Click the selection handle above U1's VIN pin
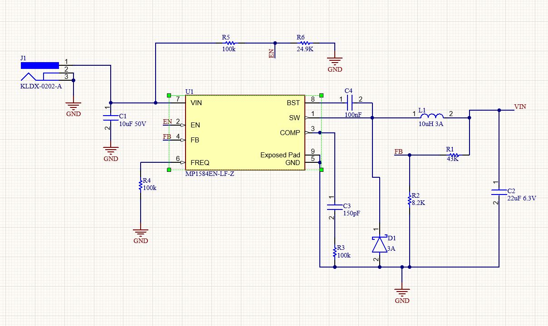This screenshot has height=326, width=548. 169,96
